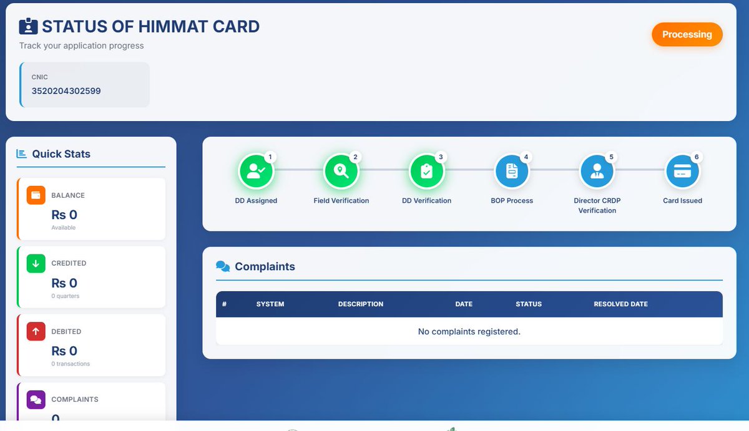
Task: Click the Complaints section heading
Action: point(265,266)
